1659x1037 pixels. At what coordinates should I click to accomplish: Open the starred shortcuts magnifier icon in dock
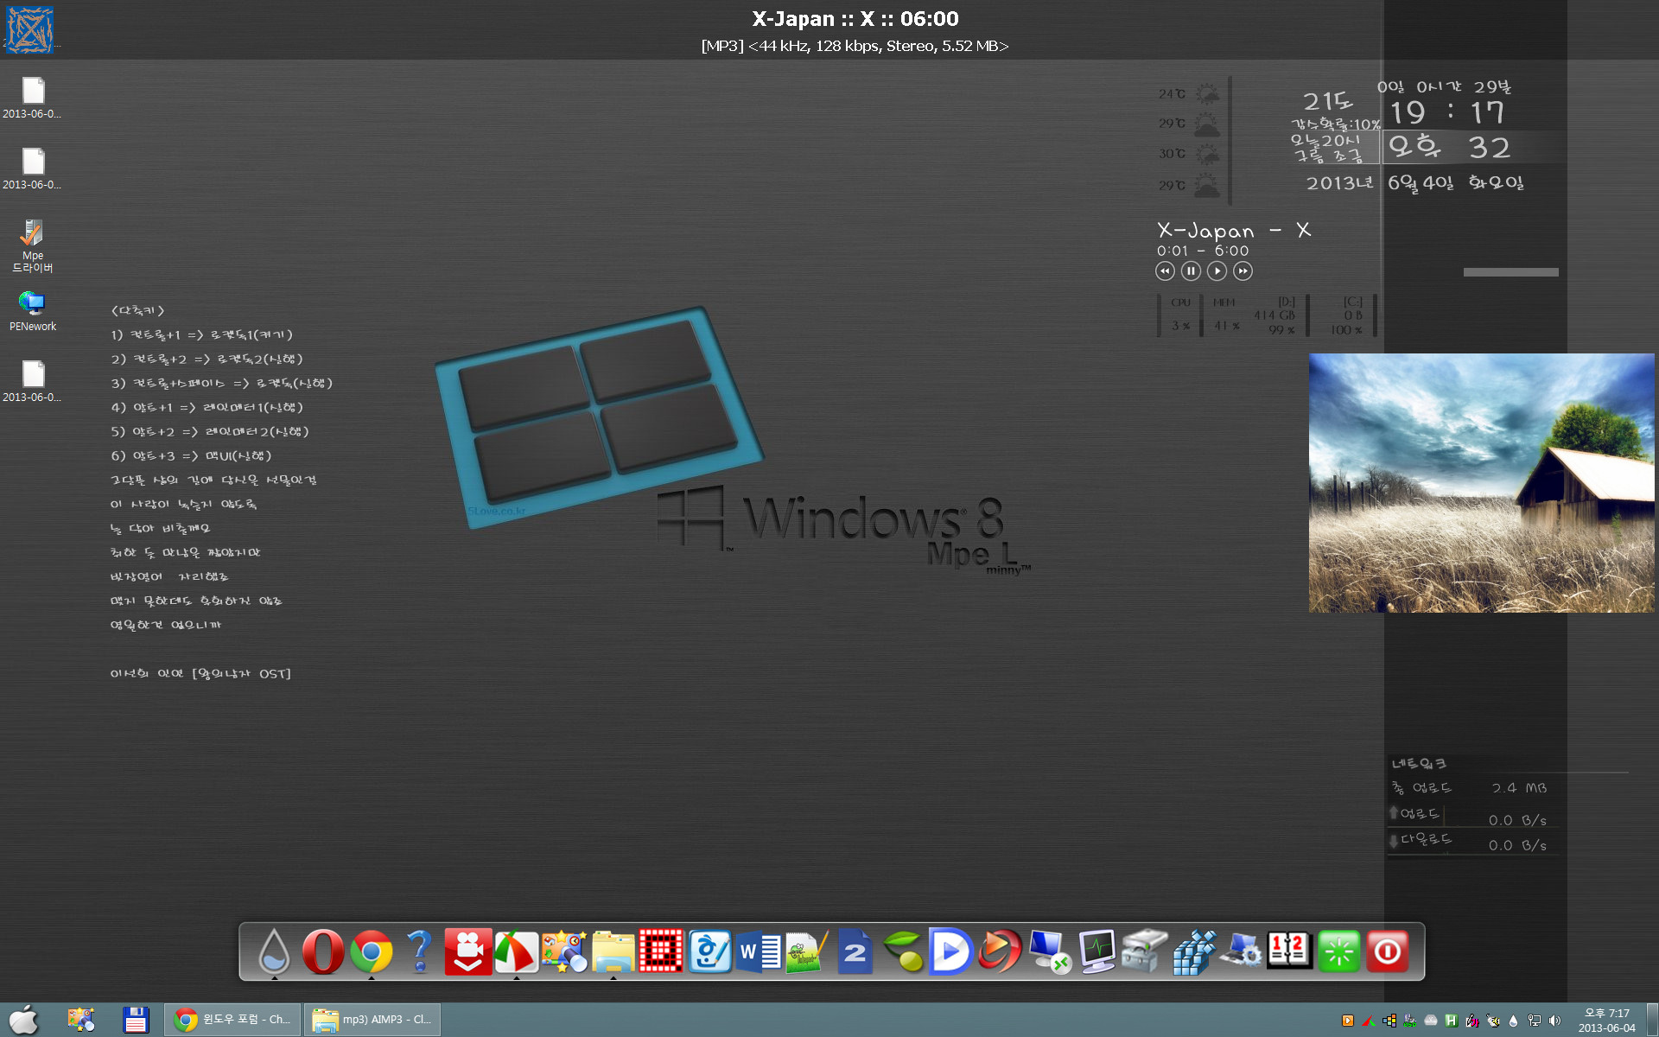point(564,951)
